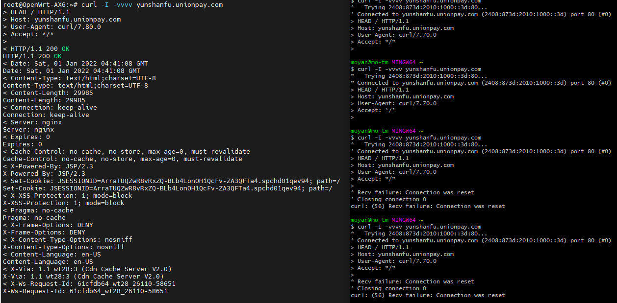Select '< X-XSS-Protection: 1; mode=block' line
The width and height of the screenshot is (617, 303).
67,196
